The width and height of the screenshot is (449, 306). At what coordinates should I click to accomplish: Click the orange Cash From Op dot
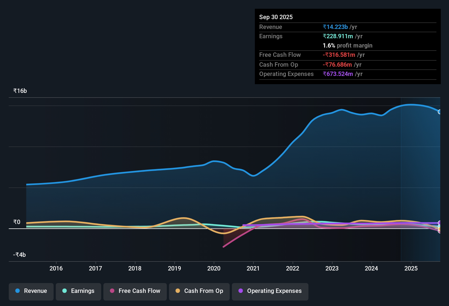(178, 291)
